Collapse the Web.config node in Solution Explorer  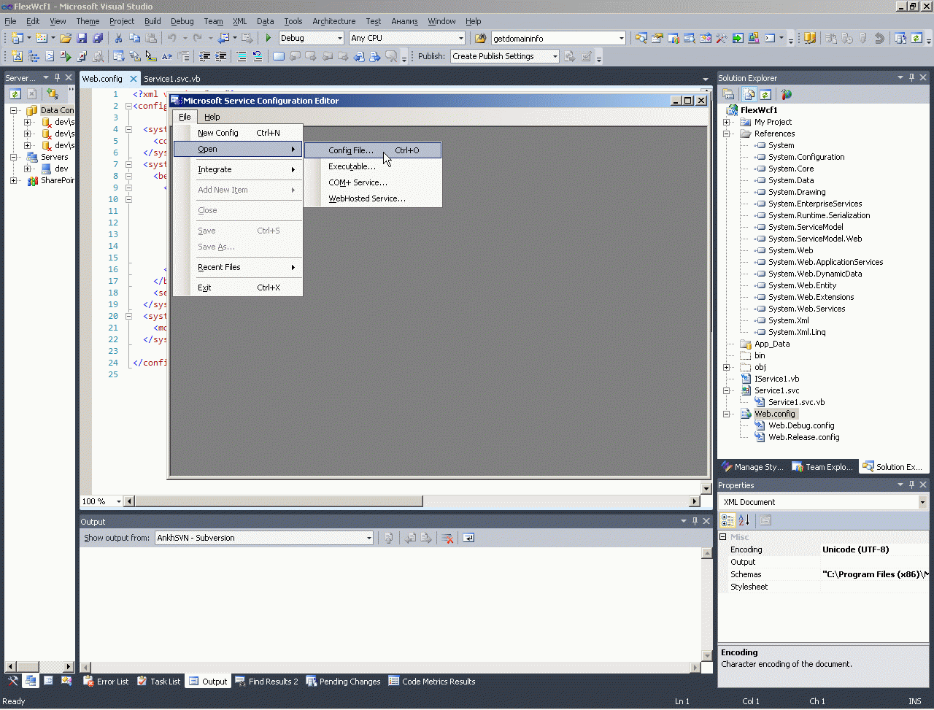(727, 414)
